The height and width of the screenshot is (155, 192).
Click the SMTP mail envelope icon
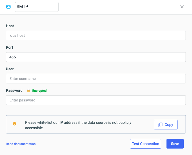coord(8,7)
